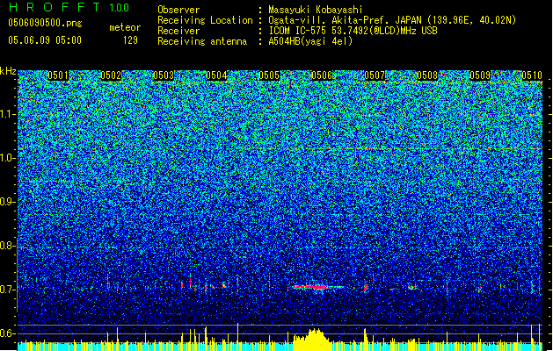Click the 0.6 kHz axis label
553x351 pixels.
8,333
